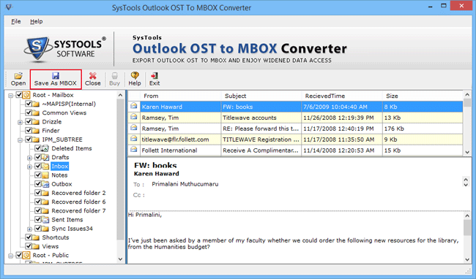Open the Help menu
476x279 pixels.
pos(36,21)
